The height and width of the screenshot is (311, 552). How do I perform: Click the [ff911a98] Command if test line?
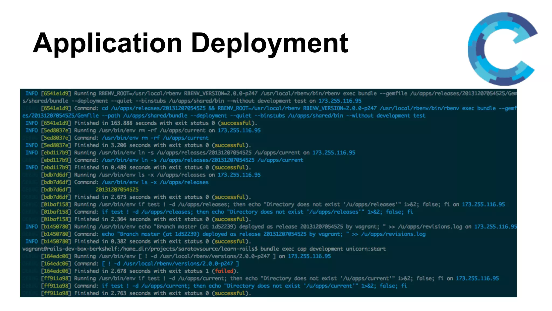(215, 286)
